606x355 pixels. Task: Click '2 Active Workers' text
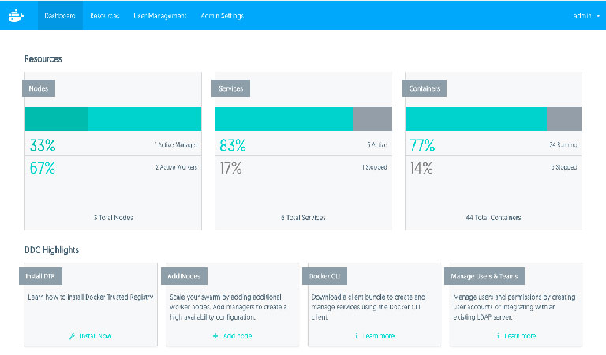tap(176, 167)
